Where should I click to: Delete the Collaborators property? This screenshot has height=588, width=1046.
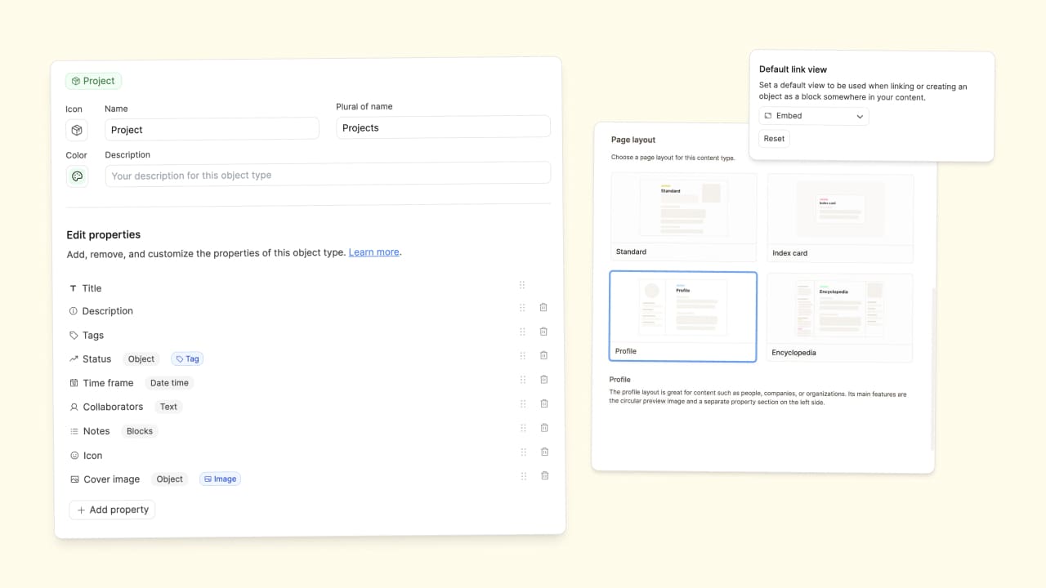543,403
